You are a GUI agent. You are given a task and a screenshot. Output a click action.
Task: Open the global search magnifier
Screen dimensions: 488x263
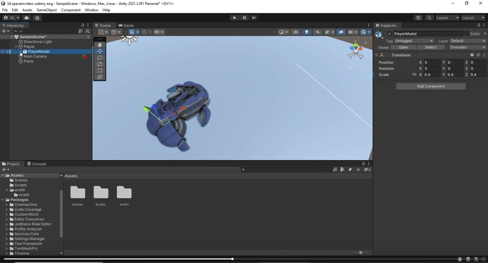coord(429,18)
